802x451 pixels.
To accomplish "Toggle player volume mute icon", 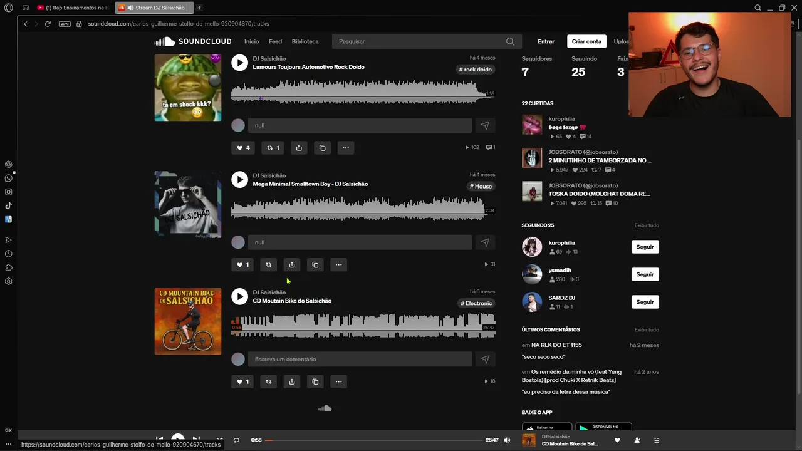I will (x=507, y=440).
